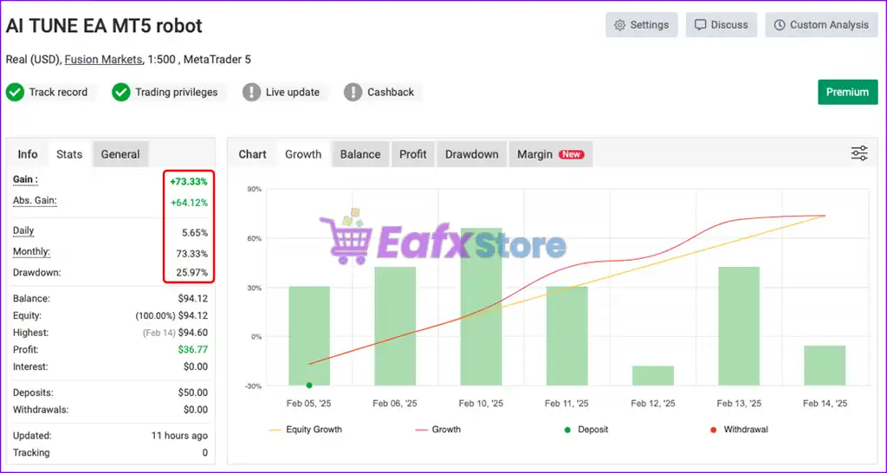Select the Chart tab
This screenshot has height=473, width=887.
click(x=252, y=154)
